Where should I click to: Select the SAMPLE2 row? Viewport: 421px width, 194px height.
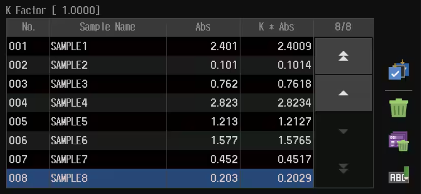(160, 65)
